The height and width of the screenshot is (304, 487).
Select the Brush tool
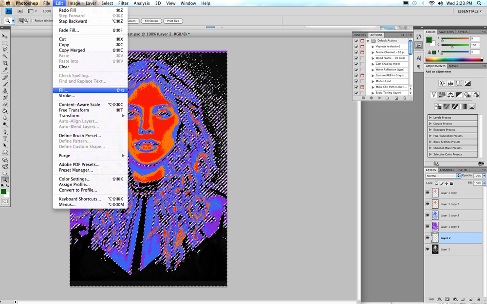5,84
